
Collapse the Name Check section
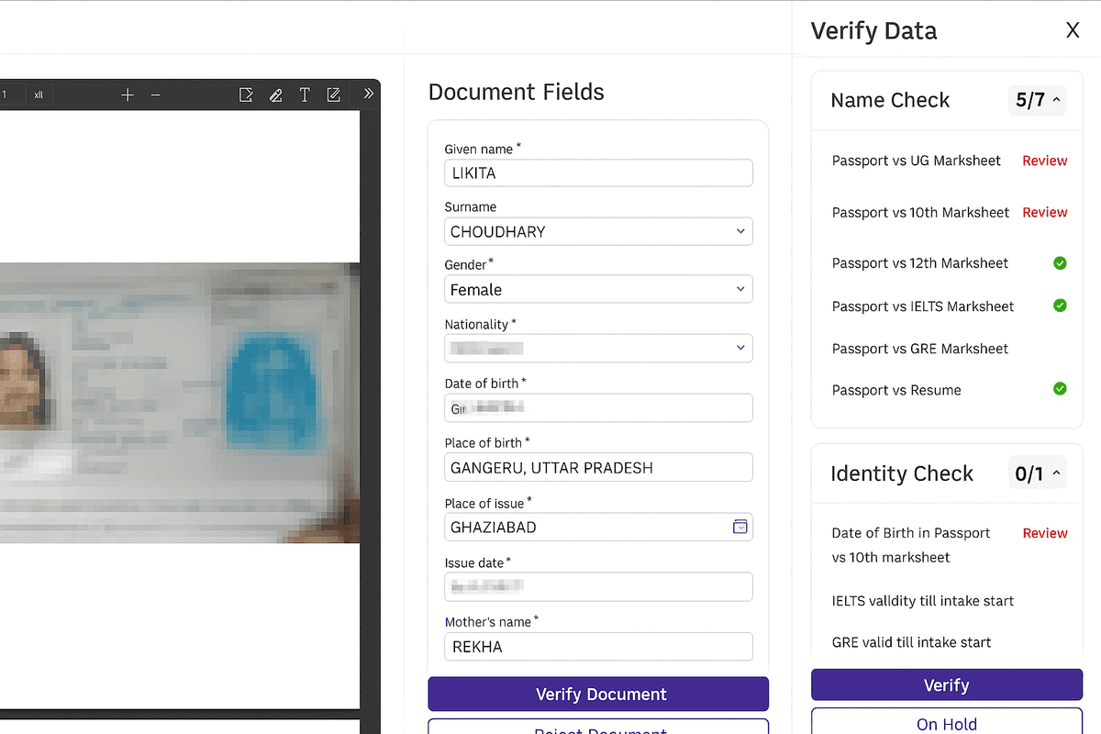point(1055,100)
